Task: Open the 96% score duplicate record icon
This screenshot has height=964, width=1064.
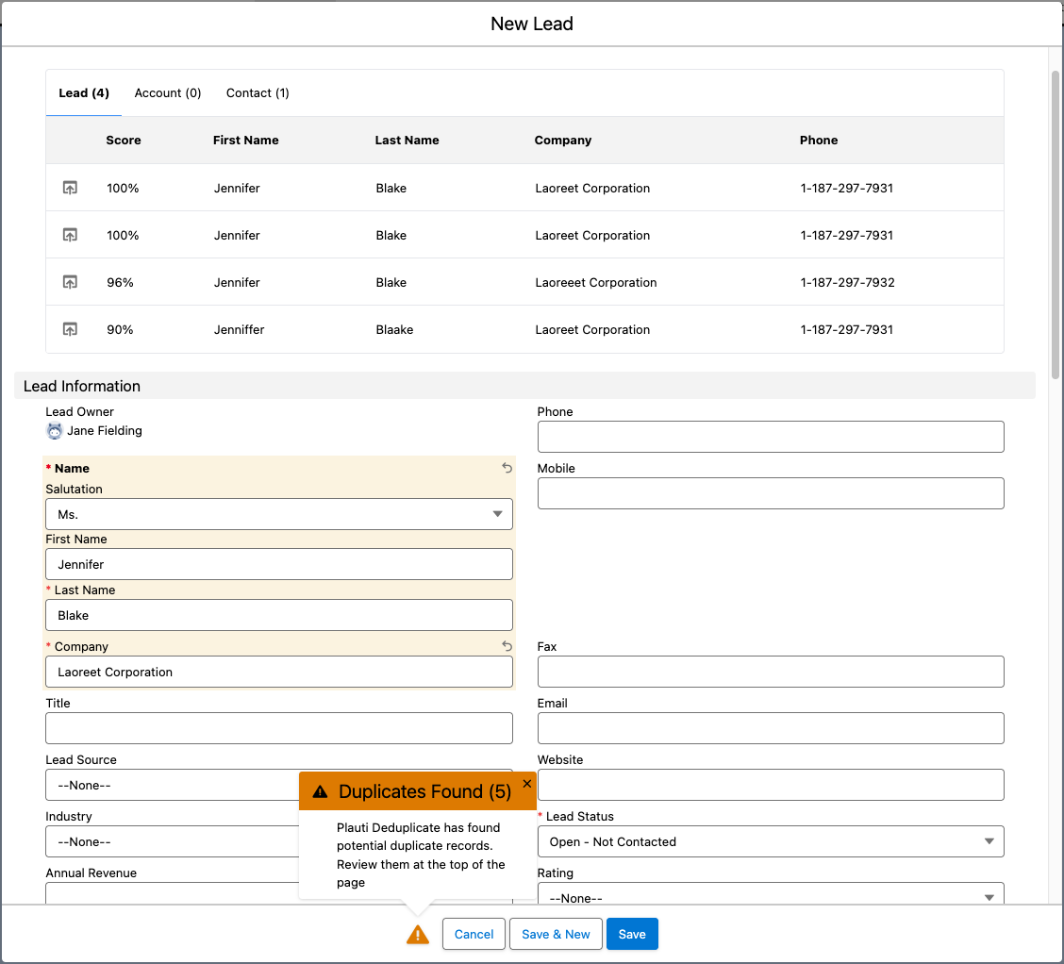Action: point(70,282)
